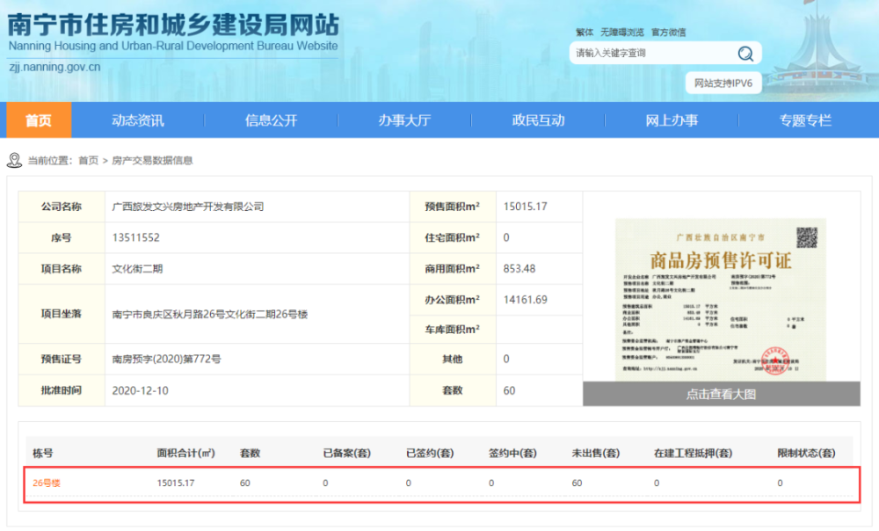
Task: Open the 首页 navigation tab
Action: (38, 120)
